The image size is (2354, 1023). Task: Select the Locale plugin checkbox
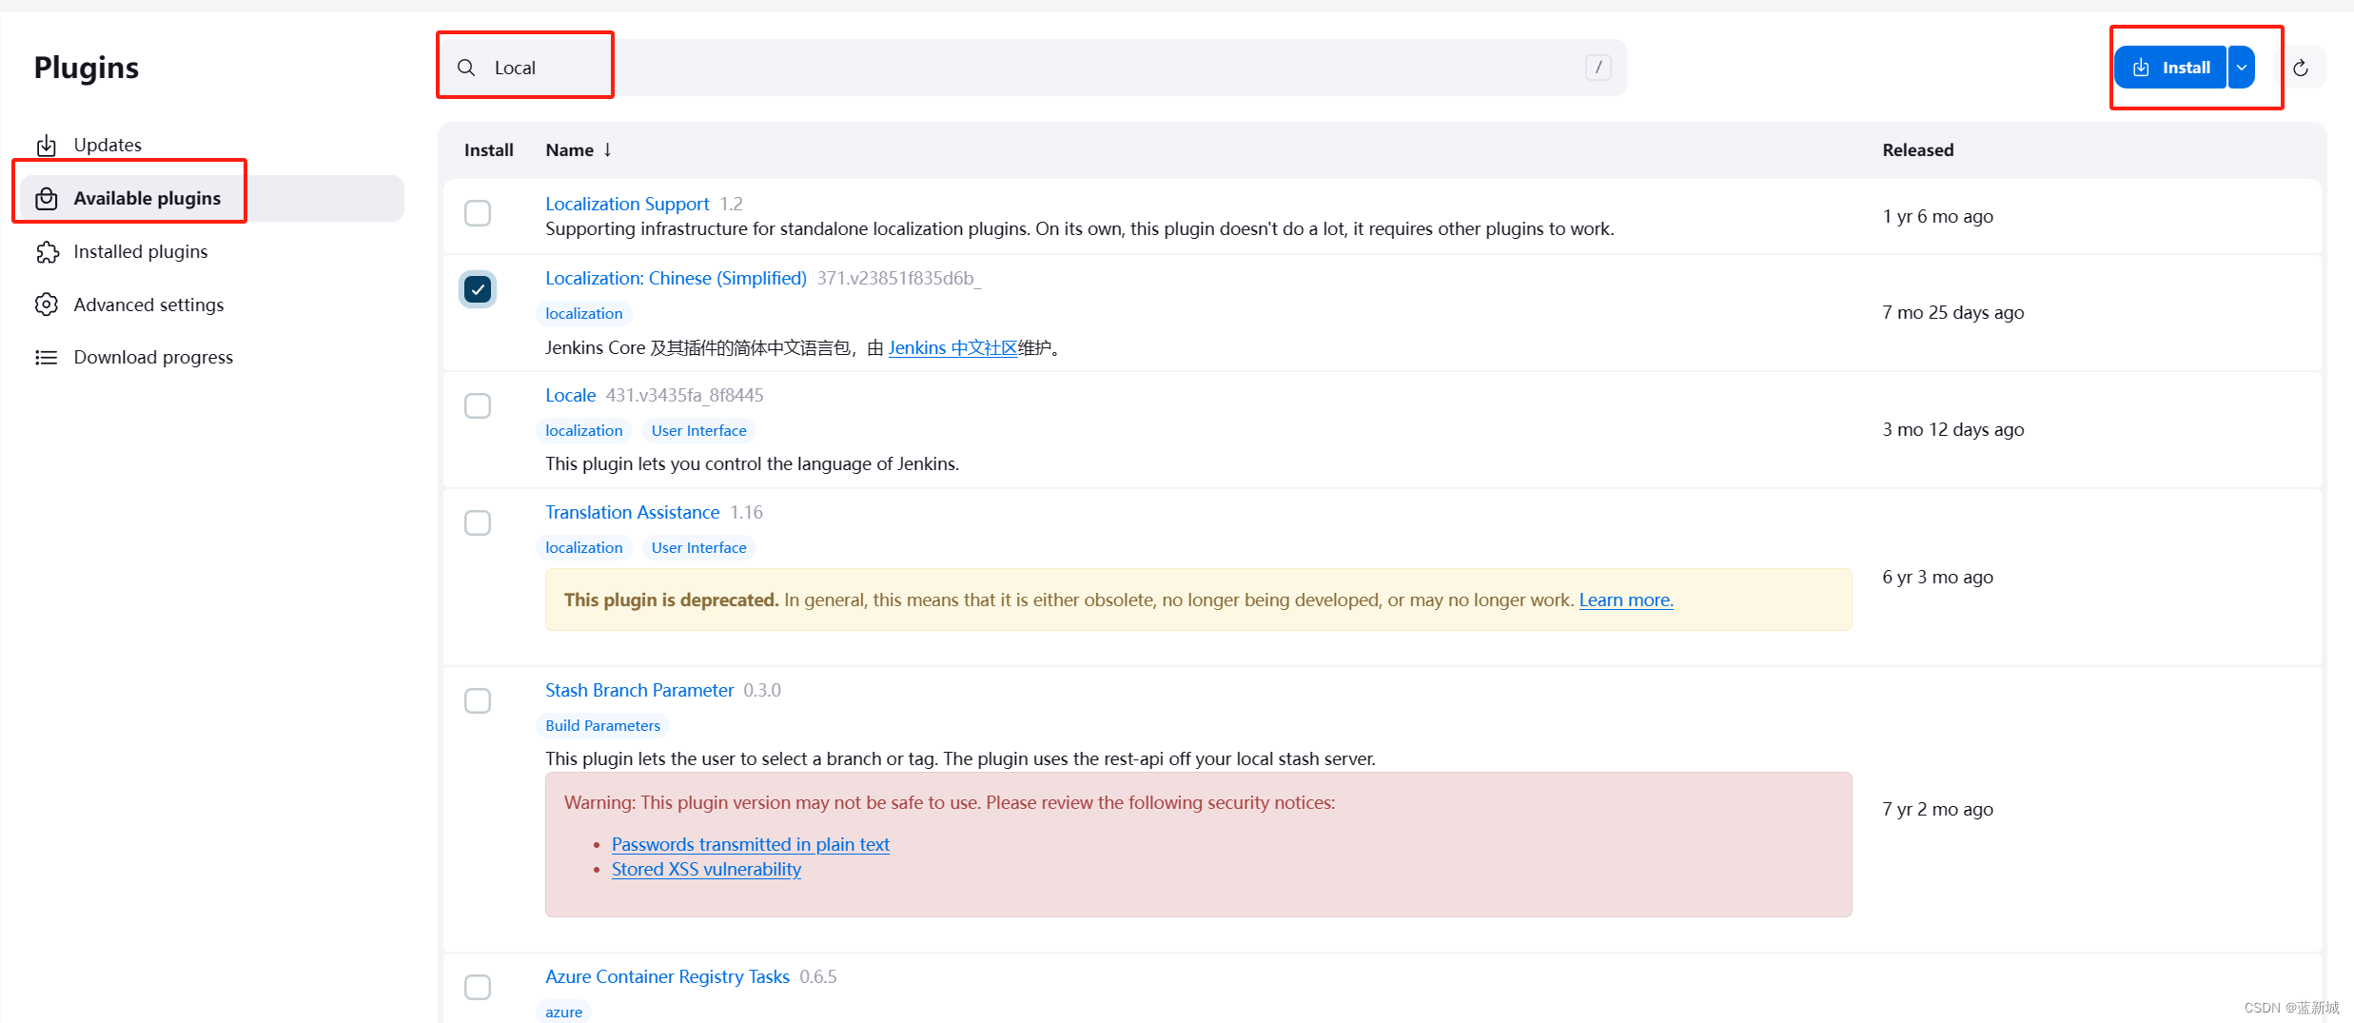478,405
